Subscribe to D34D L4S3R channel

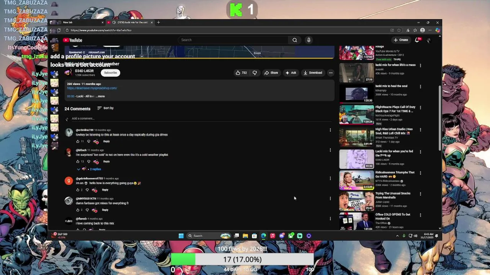[x=110, y=73]
